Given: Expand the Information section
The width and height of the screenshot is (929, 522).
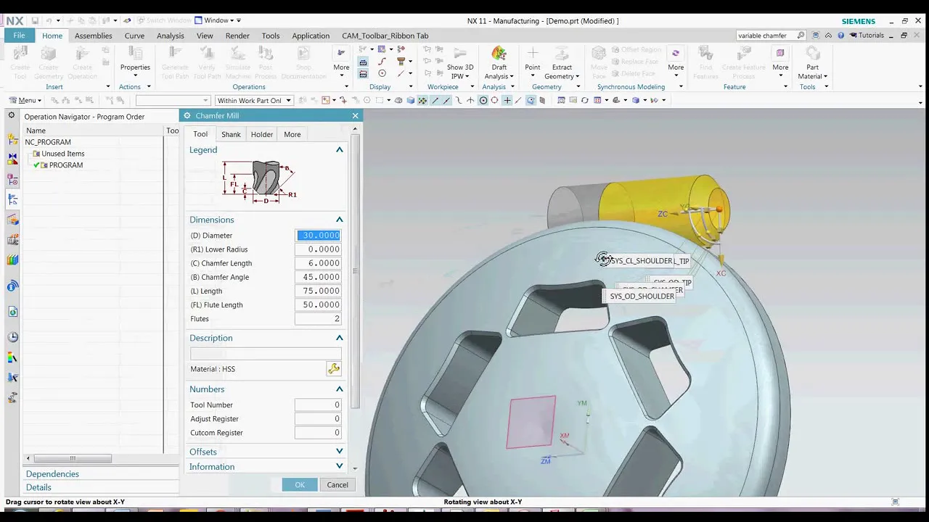Looking at the screenshot, I should pos(339,467).
